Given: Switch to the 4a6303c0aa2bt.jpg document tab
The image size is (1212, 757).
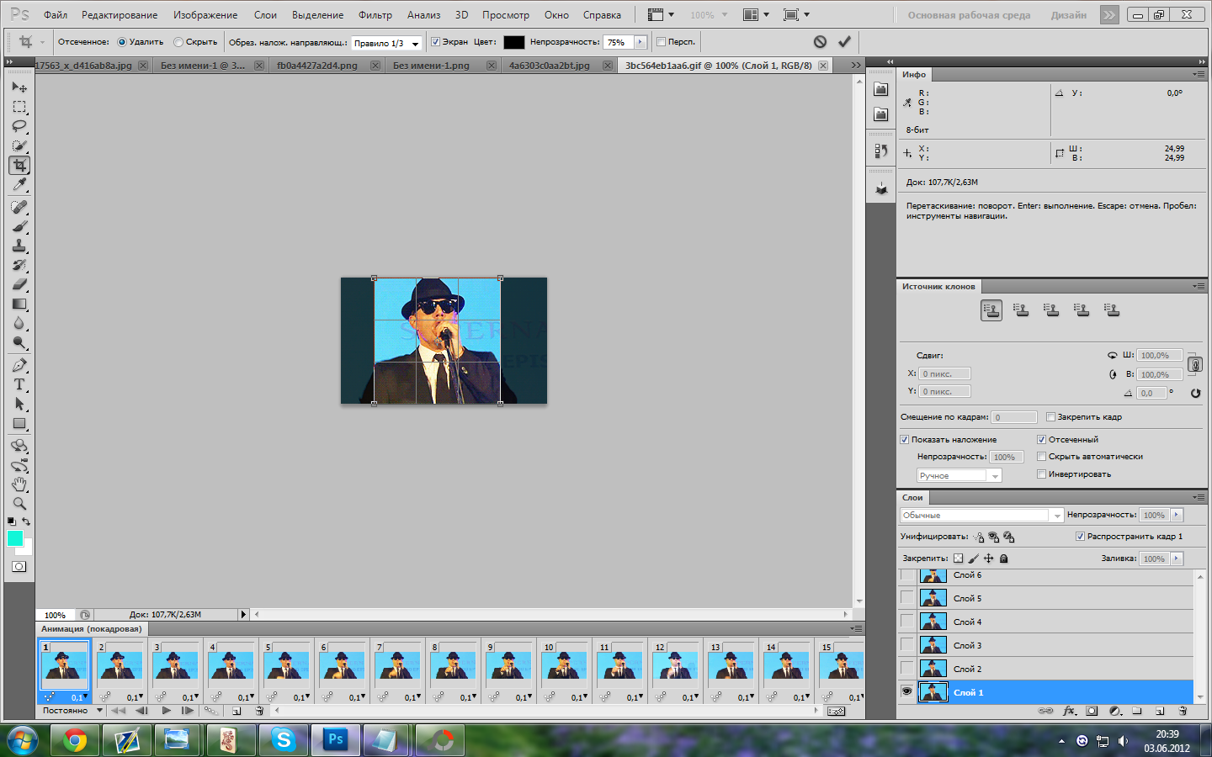Looking at the screenshot, I should click(x=557, y=66).
